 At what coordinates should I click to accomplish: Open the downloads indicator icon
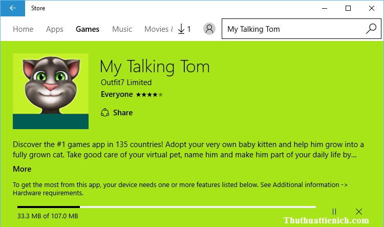[x=184, y=29]
